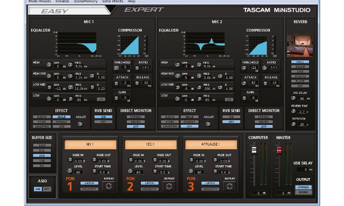
Task: Turn MIC 2 RVB SEND on
Action: pos(231,117)
